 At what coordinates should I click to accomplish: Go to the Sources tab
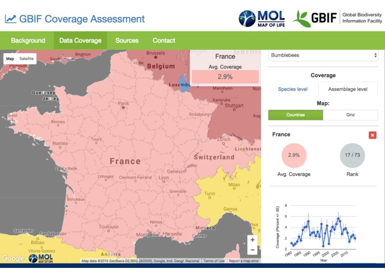click(x=127, y=40)
